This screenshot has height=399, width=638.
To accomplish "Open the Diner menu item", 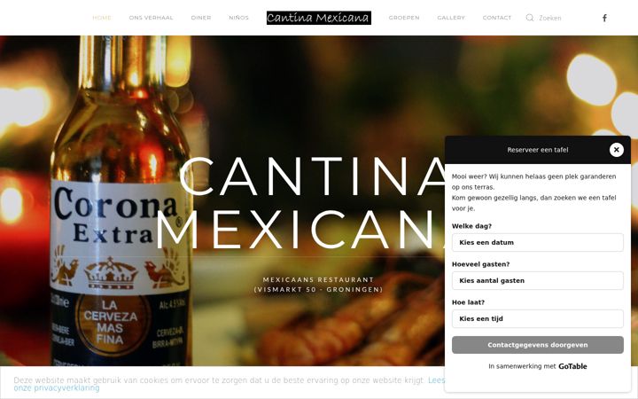I will 201,18.
